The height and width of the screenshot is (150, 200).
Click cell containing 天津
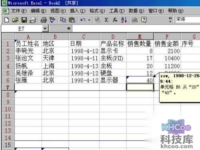[x=55, y=58]
